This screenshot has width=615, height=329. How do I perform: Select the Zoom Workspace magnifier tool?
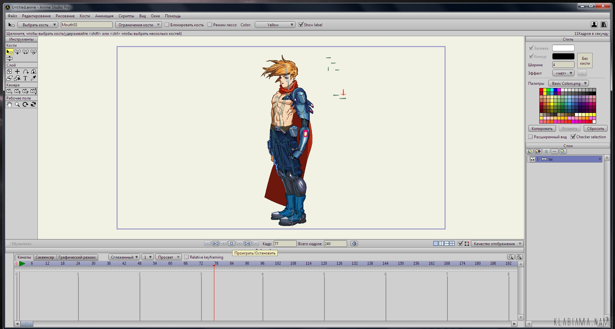(17, 105)
